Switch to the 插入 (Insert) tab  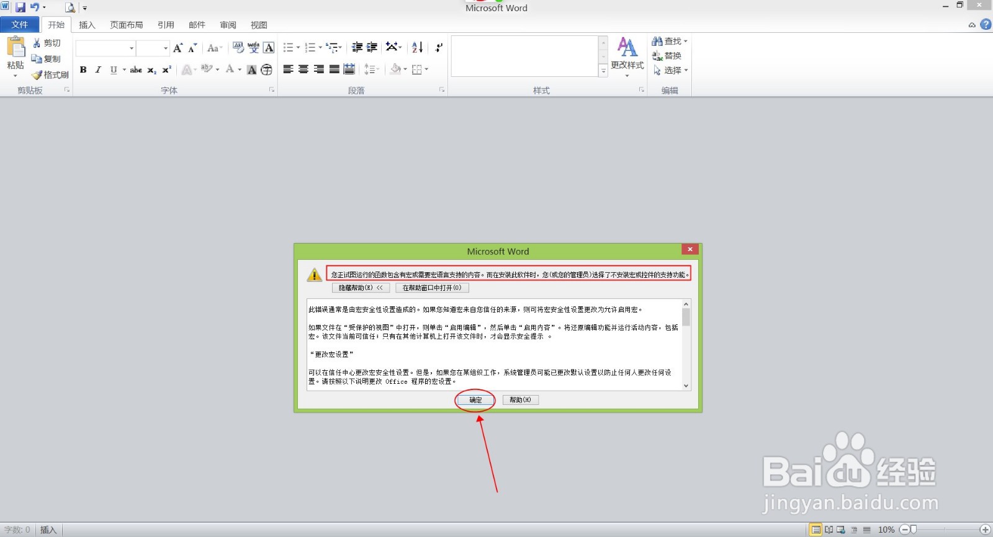87,25
